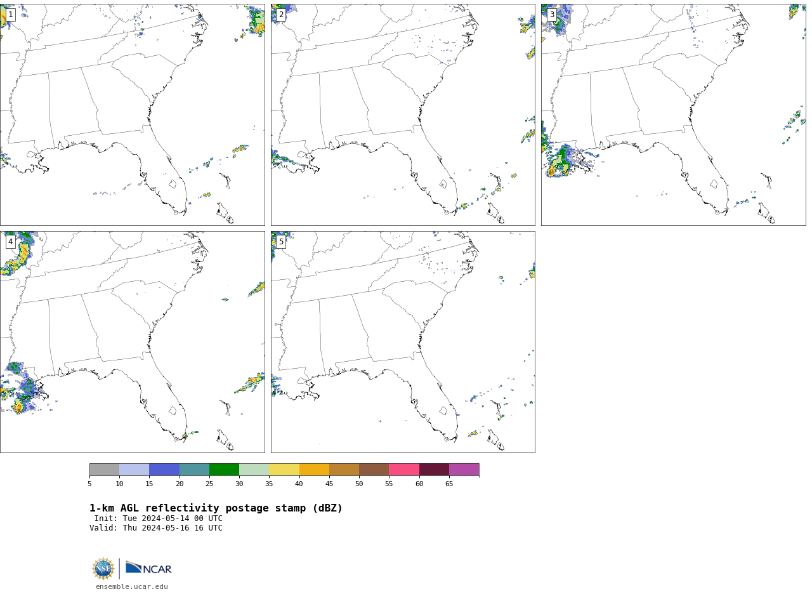Click the ensemble.ucar.edu text
The image size is (812, 594).
[132, 587]
